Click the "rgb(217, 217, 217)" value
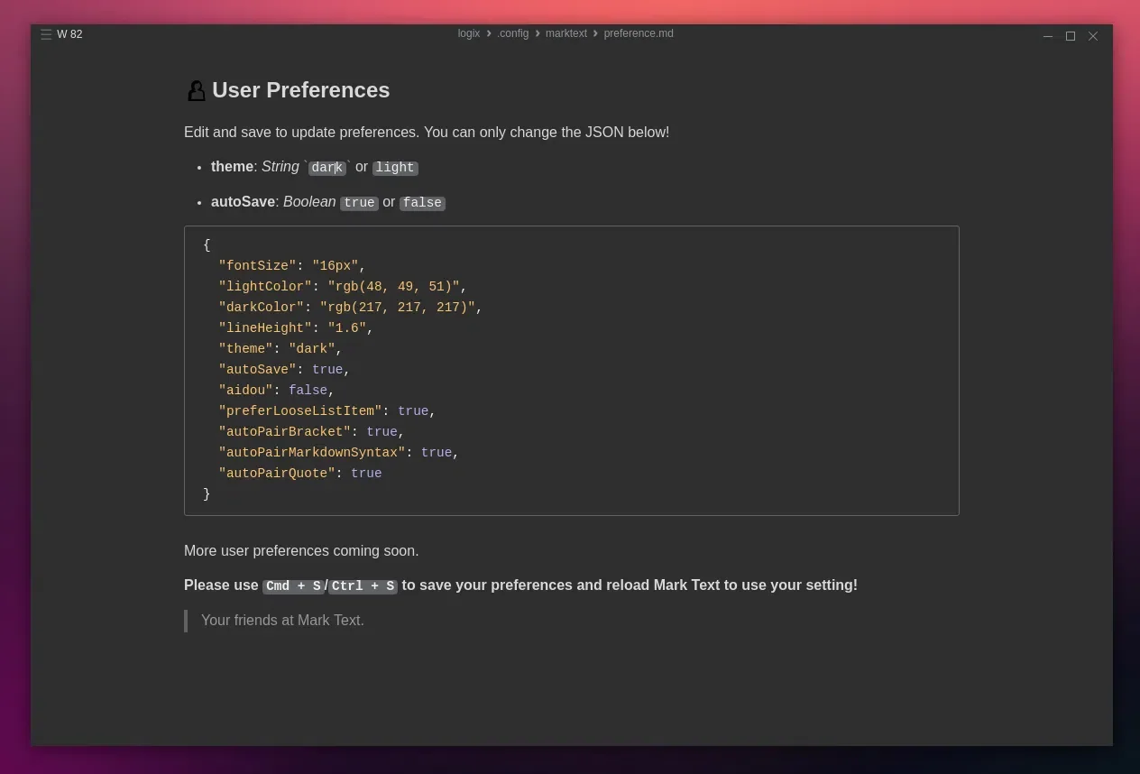1140x774 pixels. click(398, 308)
